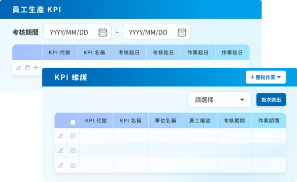Open calendar picker for start date
Screen dimensions: 297x182
point(103,32)
